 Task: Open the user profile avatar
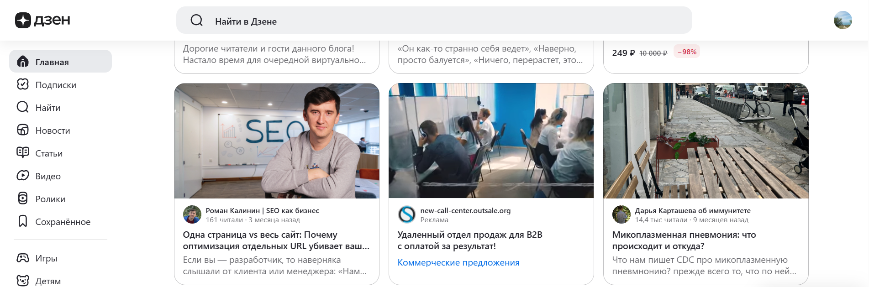tap(843, 20)
